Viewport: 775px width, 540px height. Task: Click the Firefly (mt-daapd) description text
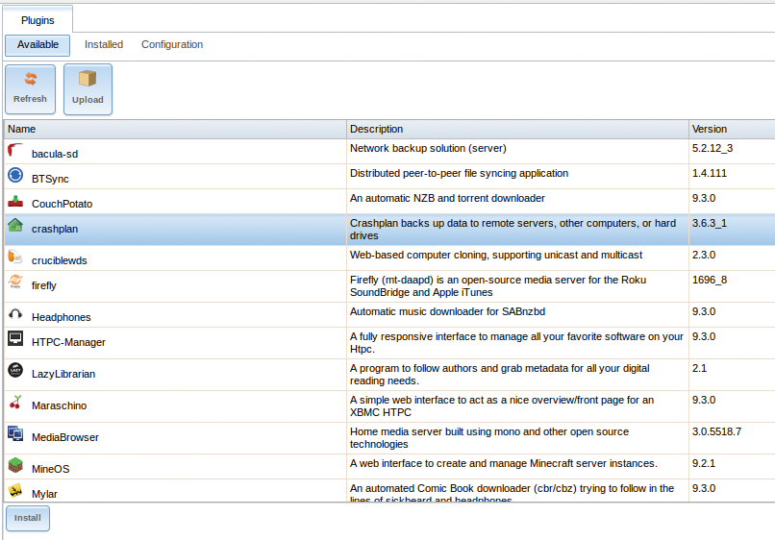[x=498, y=286]
